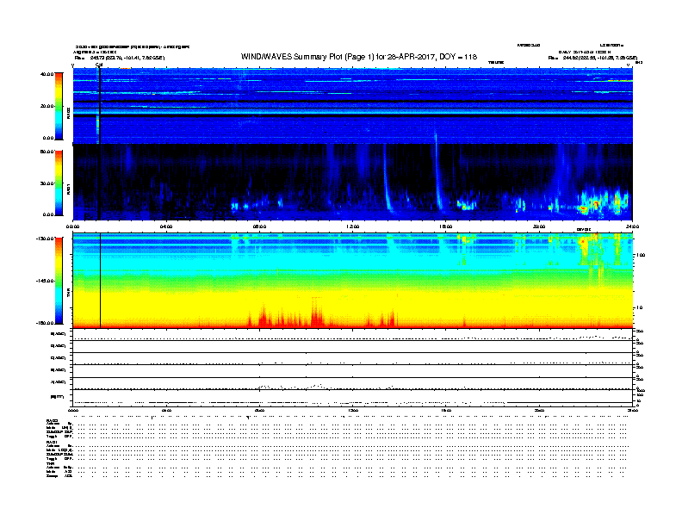Screen dimensions: 682x527
Task: Click the 10 tick on TNR right axis
Action: pos(639,308)
